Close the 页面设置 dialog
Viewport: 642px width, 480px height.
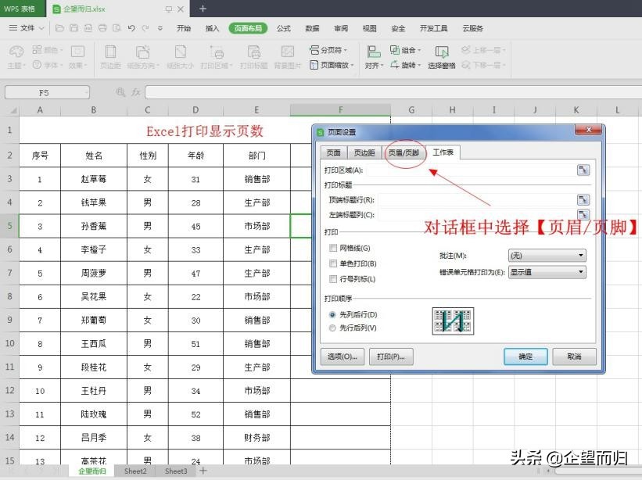point(589,130)
